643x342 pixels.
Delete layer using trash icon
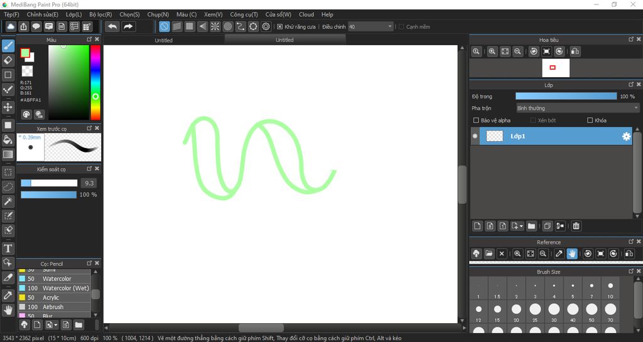pyautogui.click(x=576, y=226)
